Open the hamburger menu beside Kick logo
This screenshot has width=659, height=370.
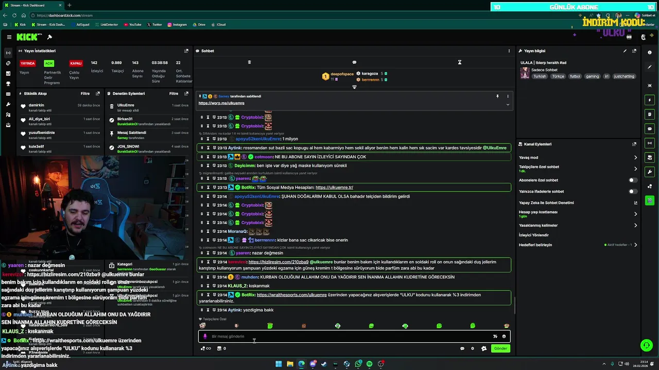click(9, 37)
